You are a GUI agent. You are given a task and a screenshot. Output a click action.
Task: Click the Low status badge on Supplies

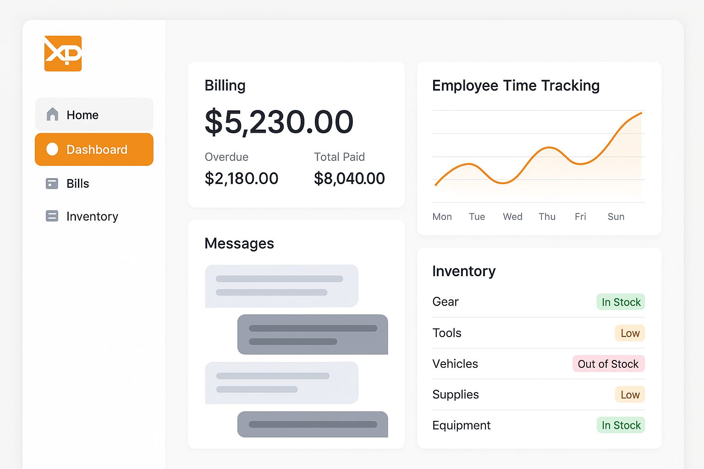(630, 394)
